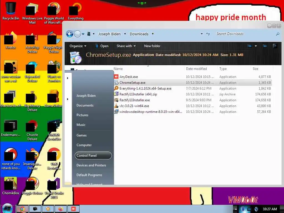Click the Downloads breadcrumb in address bar
The width and height of the screenshot is (284, 213).
coord(139,34)
